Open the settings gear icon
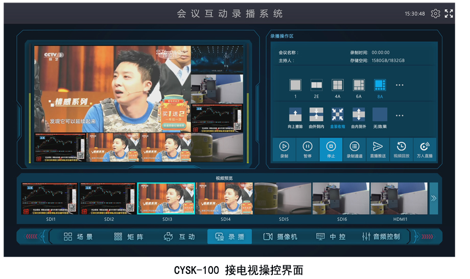Image resolution: width=470 pixels, height=279 pixels. [x=435, y=14]
